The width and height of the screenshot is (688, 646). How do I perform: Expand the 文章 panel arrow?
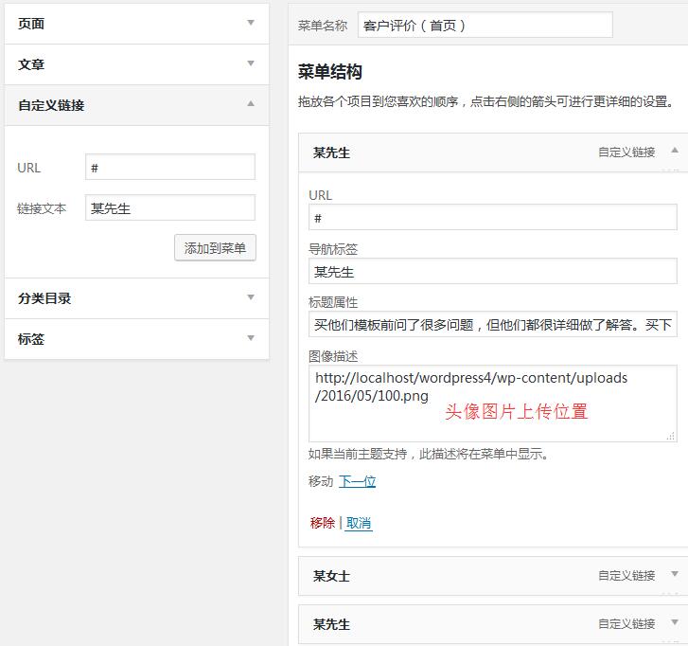point(251,63)
